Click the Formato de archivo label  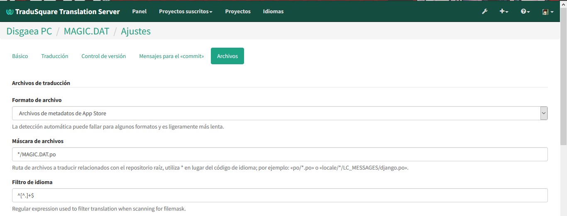point(37,100)
